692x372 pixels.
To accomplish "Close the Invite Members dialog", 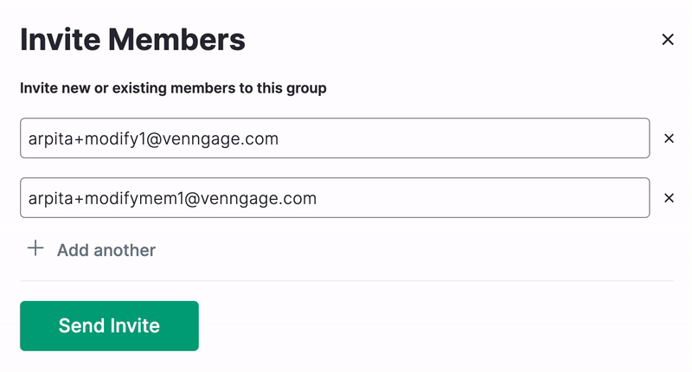I will coord(667,40).
